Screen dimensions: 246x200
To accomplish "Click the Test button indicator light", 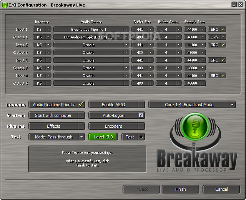I will pos(141,137).
